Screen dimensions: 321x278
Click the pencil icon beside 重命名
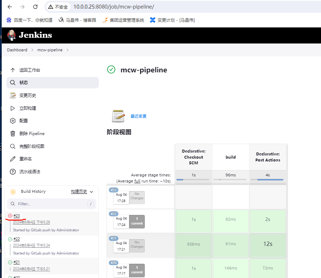click(13, 159)
